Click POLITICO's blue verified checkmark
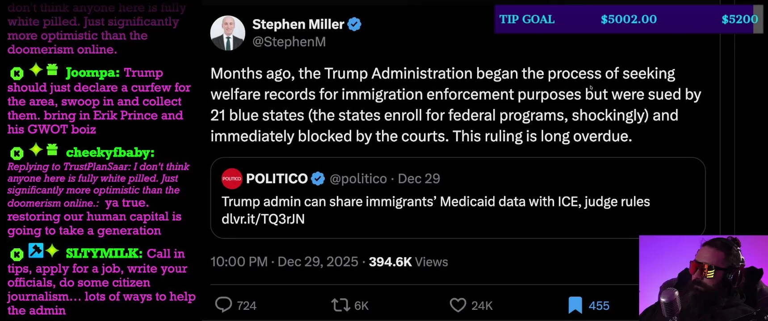This screenshot has width=768, height=321. (x=318, y=179)
